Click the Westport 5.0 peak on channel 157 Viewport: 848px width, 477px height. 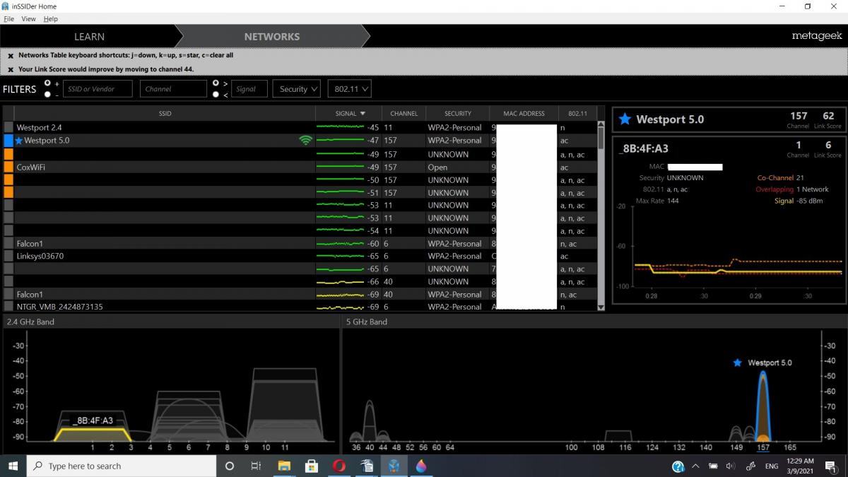pos(762,405)
